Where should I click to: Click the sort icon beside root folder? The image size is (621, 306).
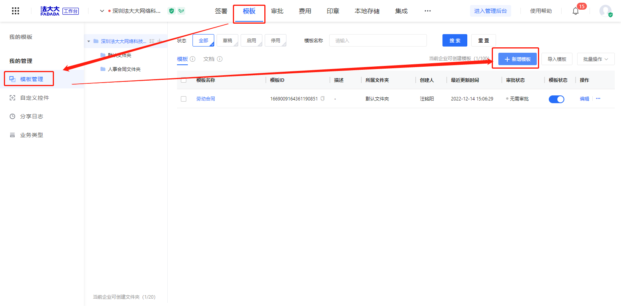click(152, 41)
